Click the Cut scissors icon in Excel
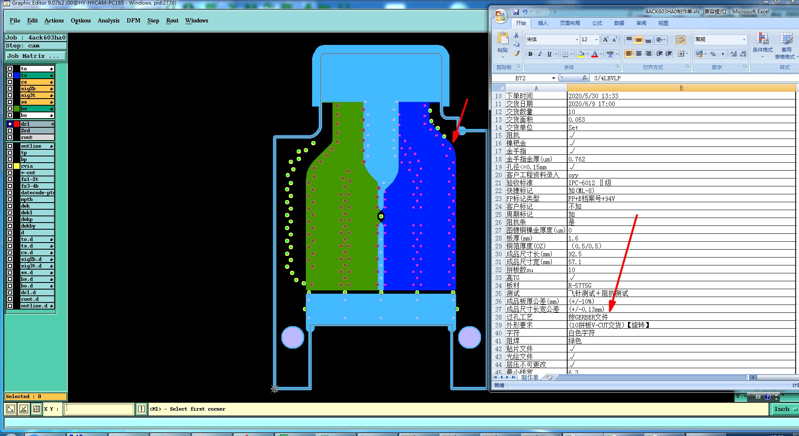799x436 pixels. pos(516,35)
